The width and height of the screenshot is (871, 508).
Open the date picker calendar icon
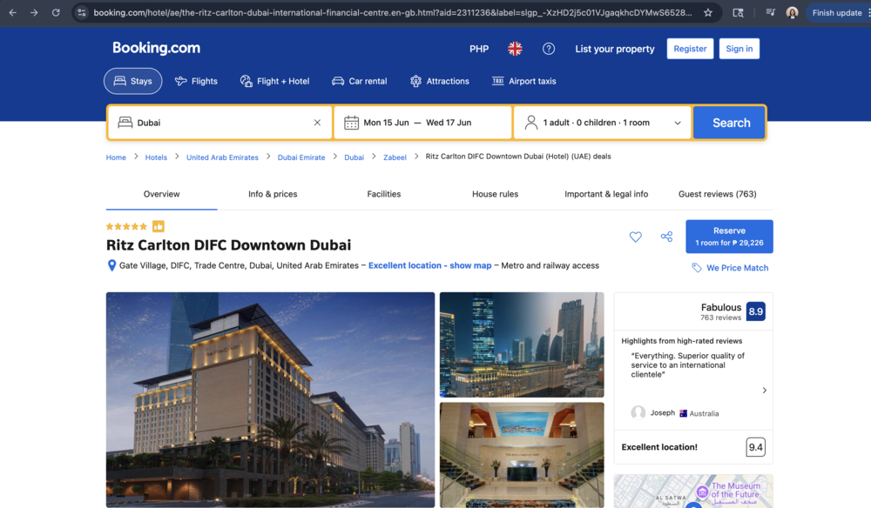pyautogui.click(x=351, y=123)
